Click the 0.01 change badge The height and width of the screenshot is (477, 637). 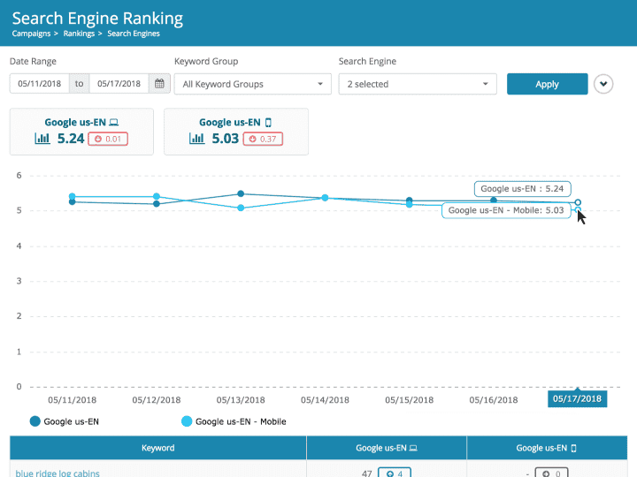[x=108, y=139]
